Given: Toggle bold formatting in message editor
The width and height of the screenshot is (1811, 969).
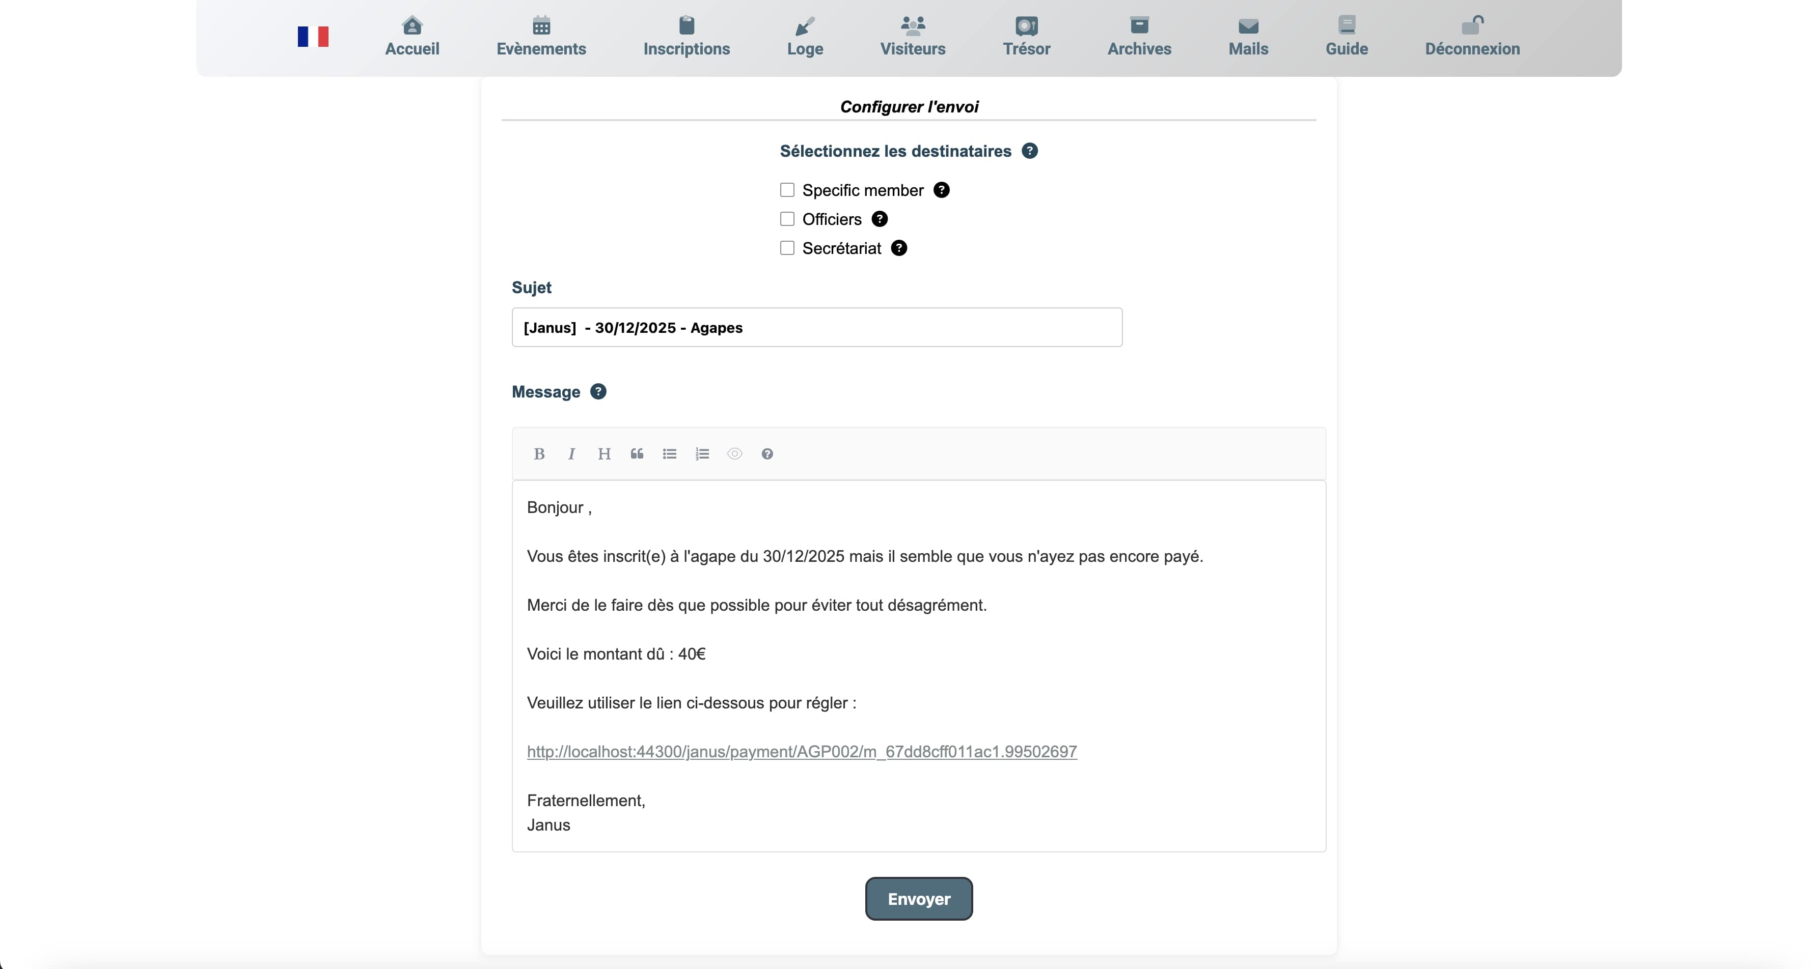Looking at the screenshot, I should (x=539, y=454).
